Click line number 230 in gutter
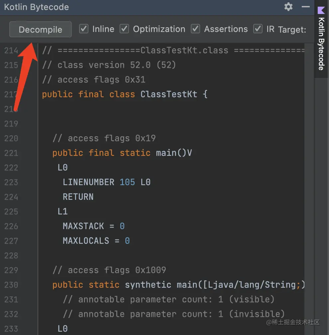The image size is (329, 335). 11,285
